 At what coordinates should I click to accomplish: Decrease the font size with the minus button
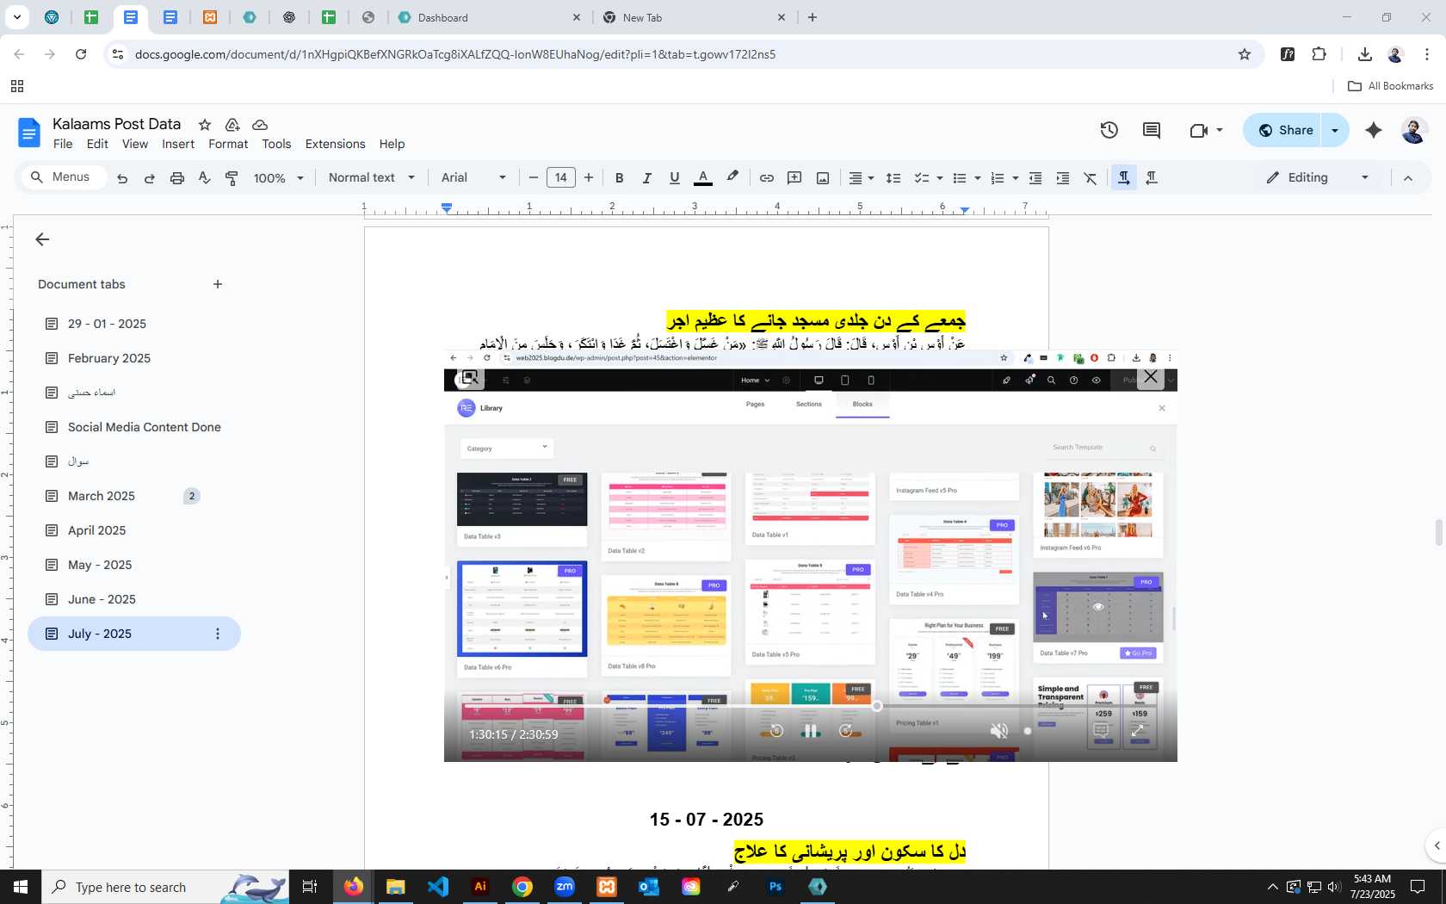tap(534, 178)
